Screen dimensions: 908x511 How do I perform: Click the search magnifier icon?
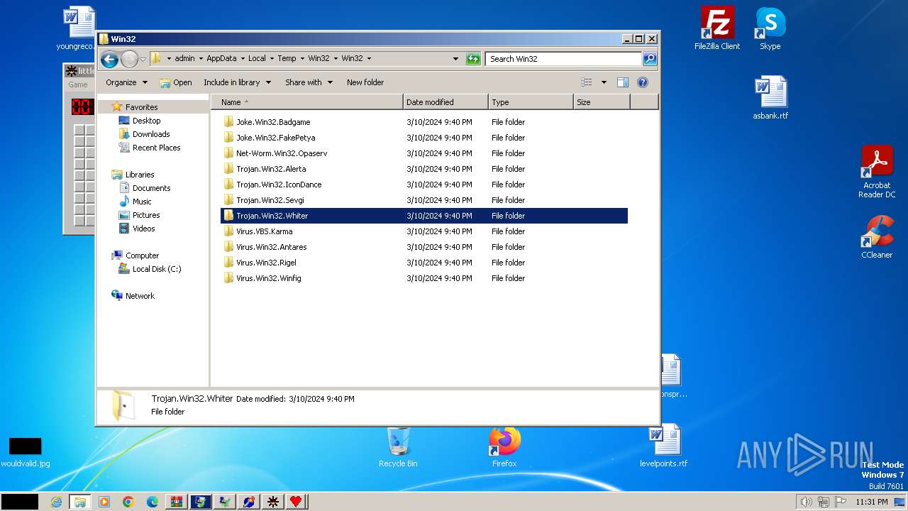pyautogui.click(x=649, y=59)
